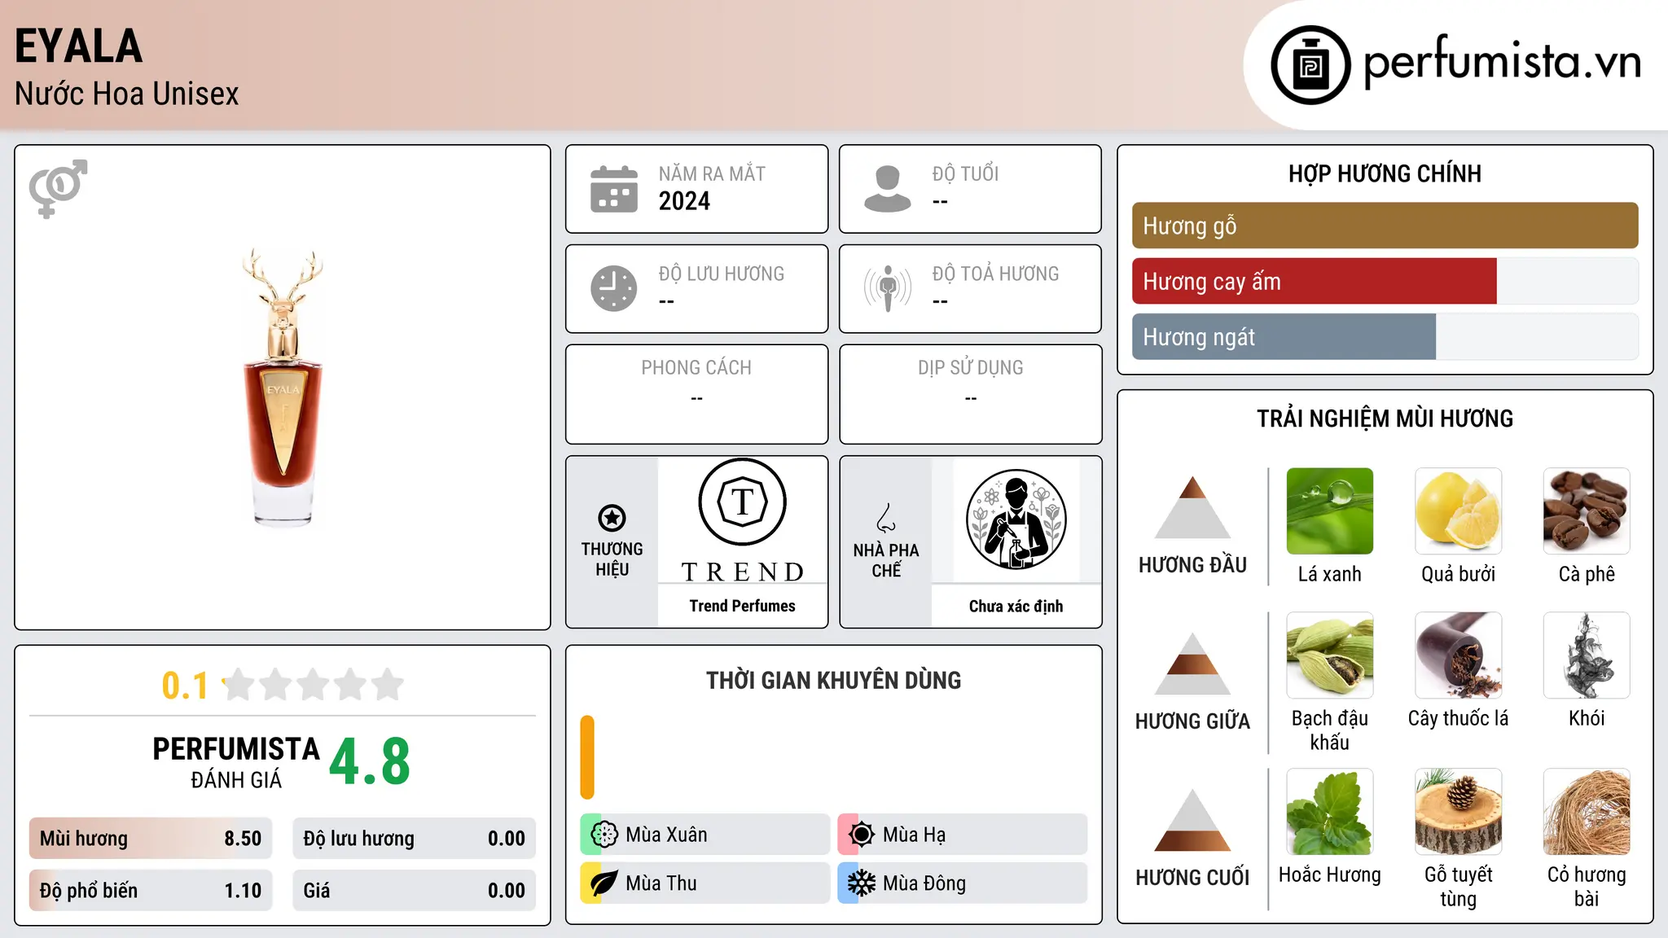This screenshot has height=938, width=1668.
Task: Click the unisex gender symbol icon
Action: pyautogui.click(x=58, y=188)
